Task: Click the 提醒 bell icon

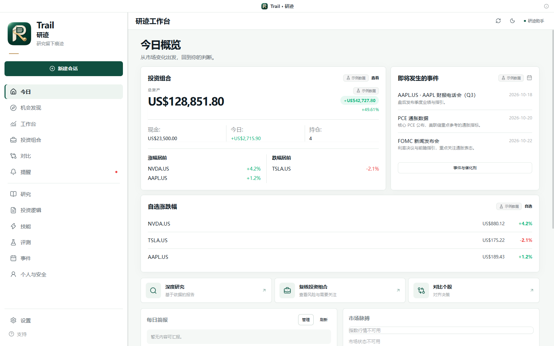Action: click(x=14, y=172)
